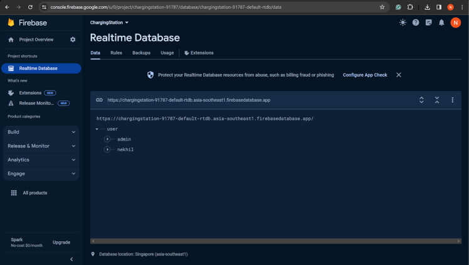Open the notifications bell icon
469x265 pixels.
[441, 23]
